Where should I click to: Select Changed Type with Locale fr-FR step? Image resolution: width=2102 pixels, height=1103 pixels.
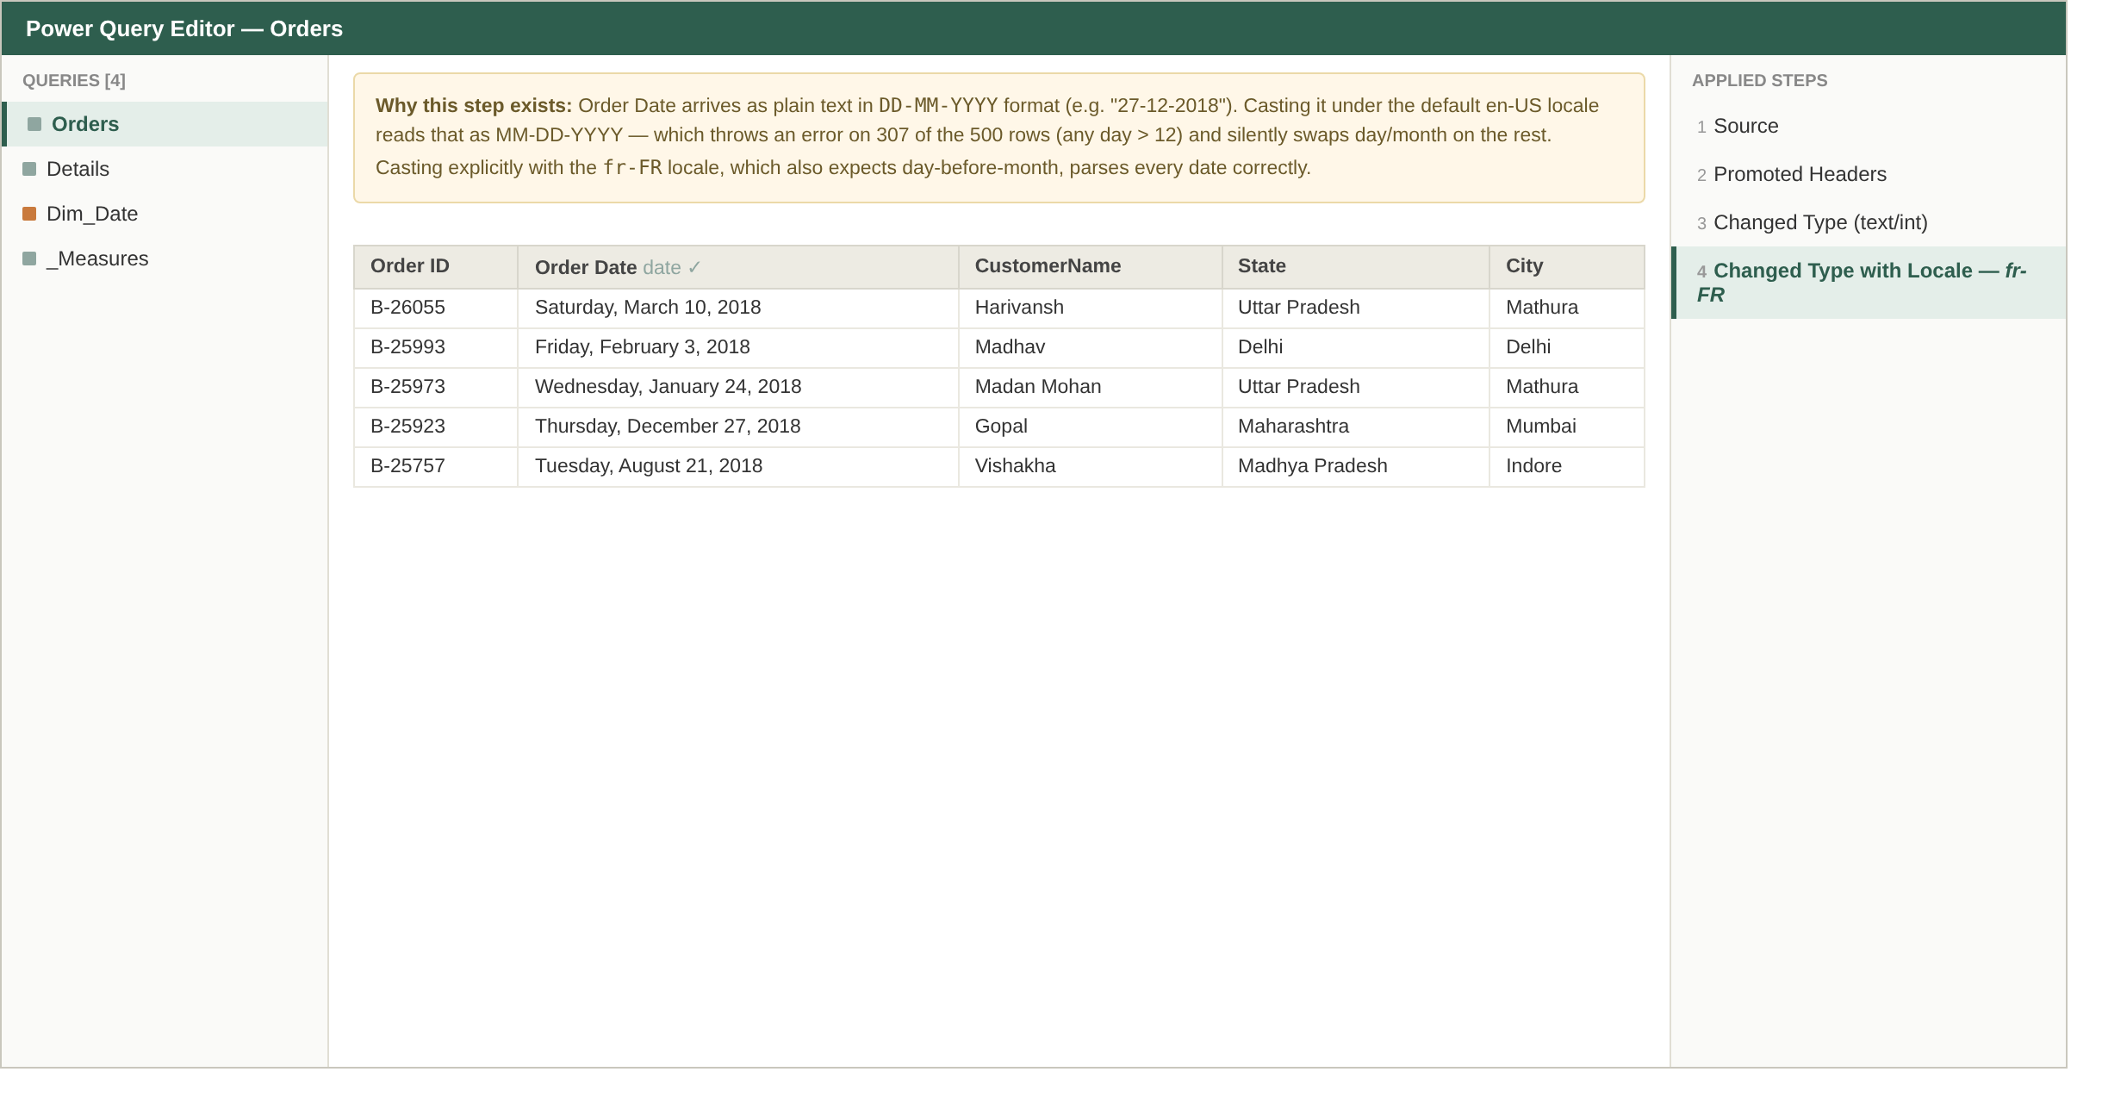coord(1869,283)
